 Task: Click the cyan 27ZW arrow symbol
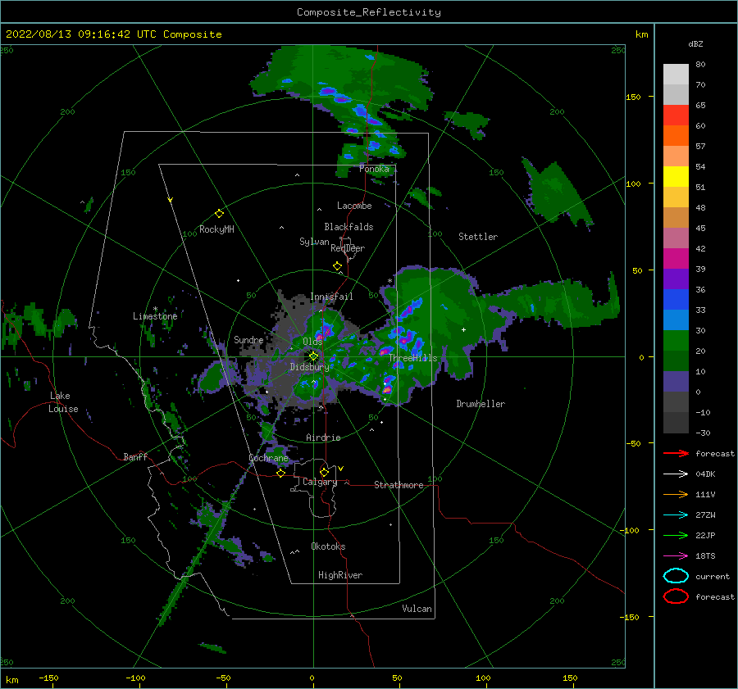coord(676,515)
